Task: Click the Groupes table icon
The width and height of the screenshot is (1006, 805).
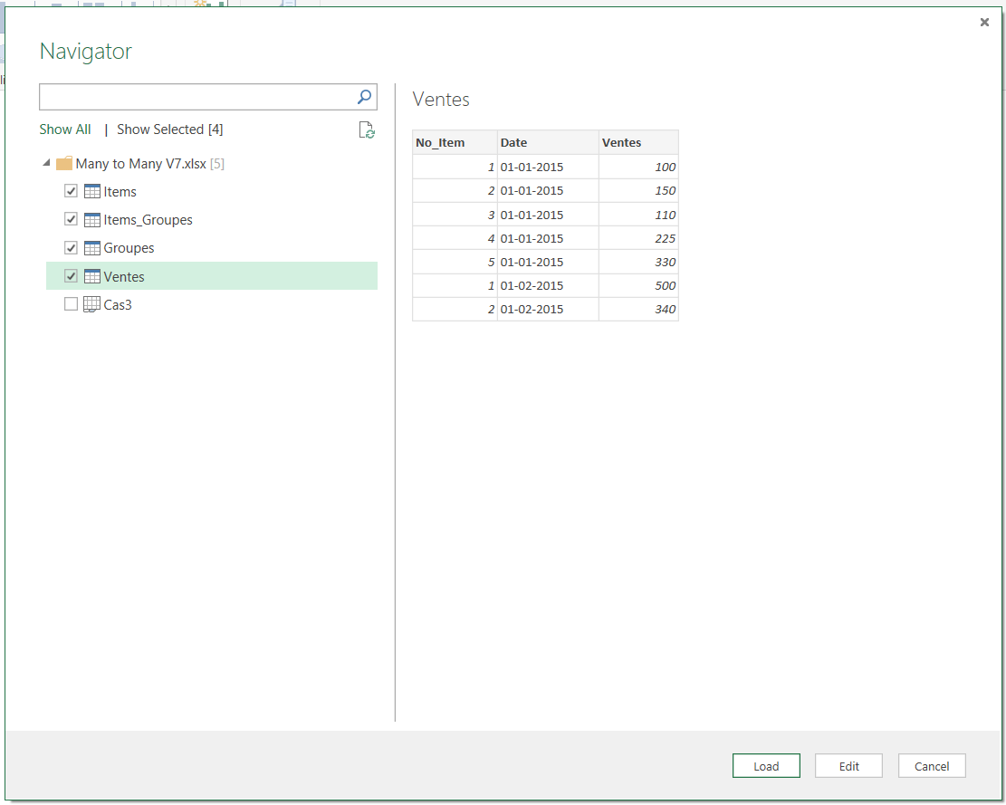Action: pos(91,248)
